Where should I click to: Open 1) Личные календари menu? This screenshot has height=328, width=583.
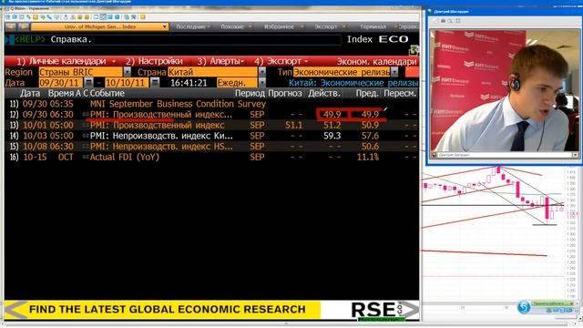click(x=66, y=61)
